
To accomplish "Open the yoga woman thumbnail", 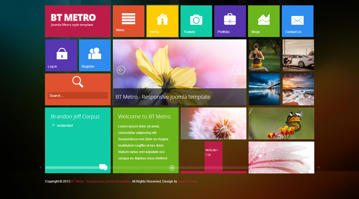I will point(265,55).
